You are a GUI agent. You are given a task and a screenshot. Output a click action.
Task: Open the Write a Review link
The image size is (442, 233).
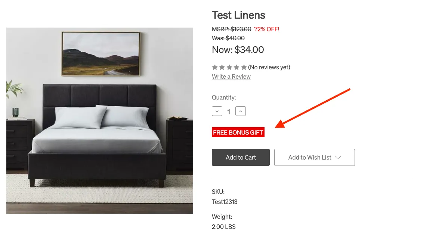pyautogui.click(x=231, y=76)
